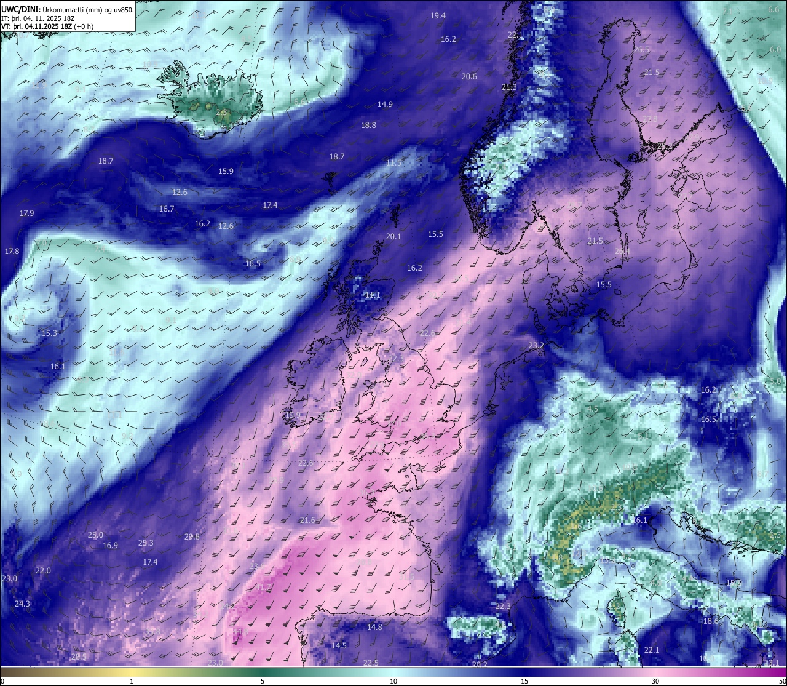Click the 18.6 map value

[x=711, y=621]
